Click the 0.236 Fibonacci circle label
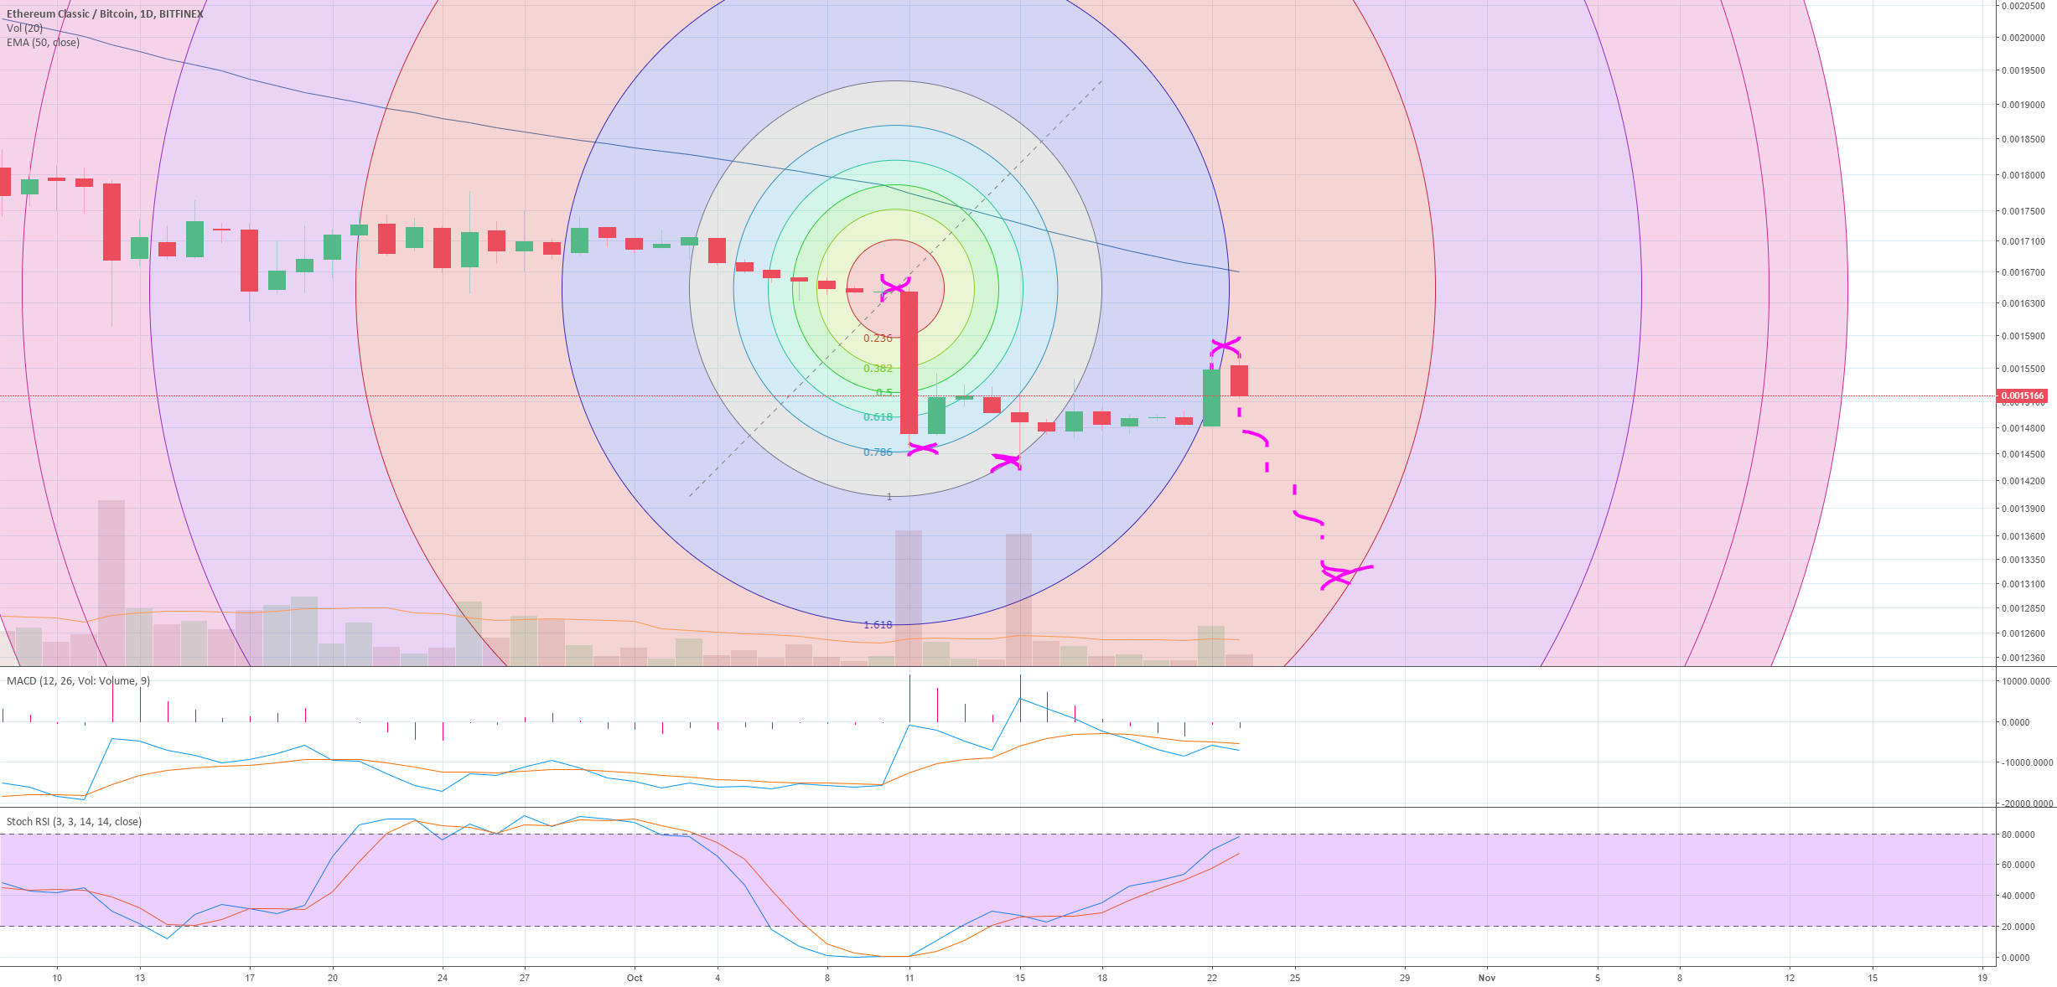Image resolution: width=2057 pixels, height=987 pixels. [x=878, y=338]
